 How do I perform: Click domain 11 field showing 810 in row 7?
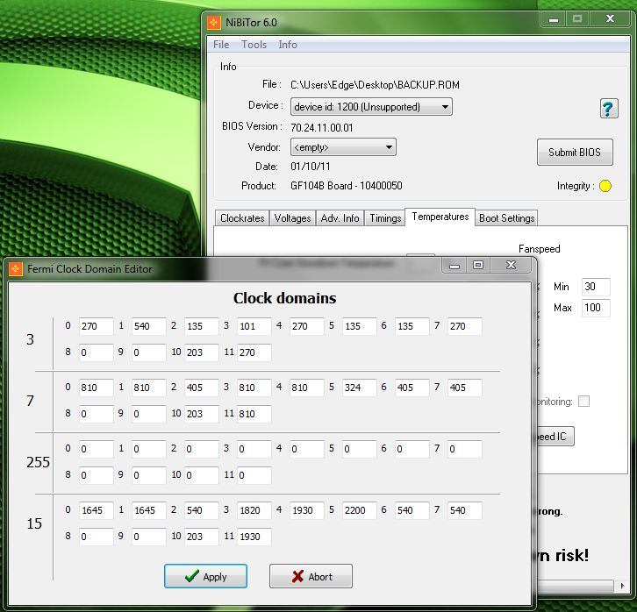point(254,414)
